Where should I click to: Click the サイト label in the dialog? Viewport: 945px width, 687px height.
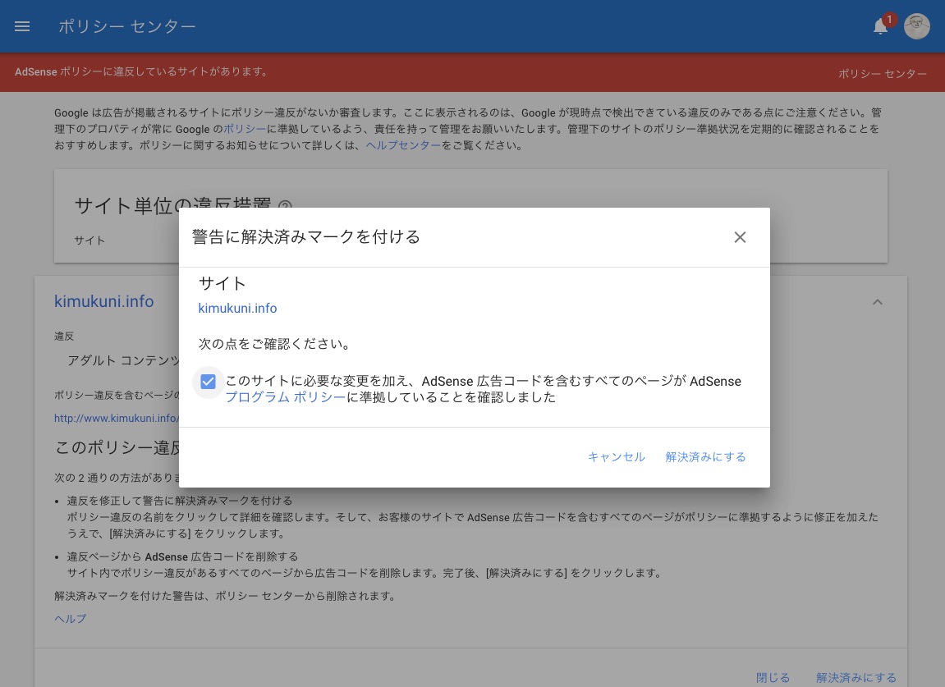pos(222,283)
